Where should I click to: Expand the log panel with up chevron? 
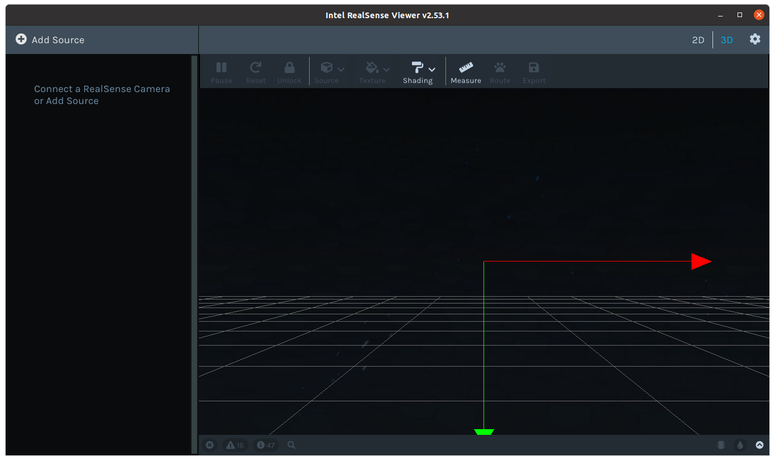(x=760, y=445)
